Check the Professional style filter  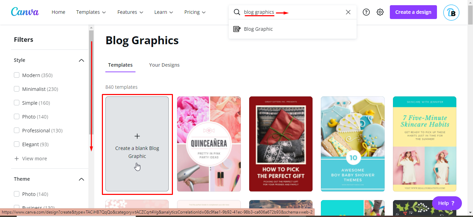pyautogui.click(x=17, y=130)
